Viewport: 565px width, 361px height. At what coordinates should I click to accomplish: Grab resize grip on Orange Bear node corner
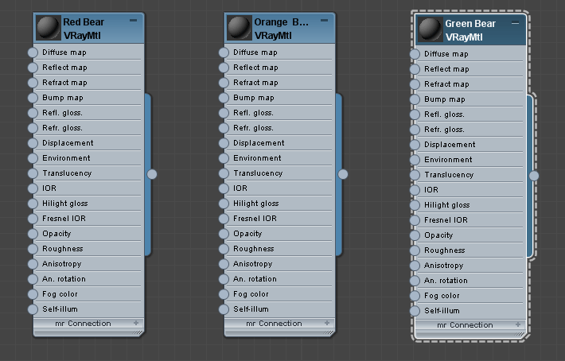click(x=329, y=332)
